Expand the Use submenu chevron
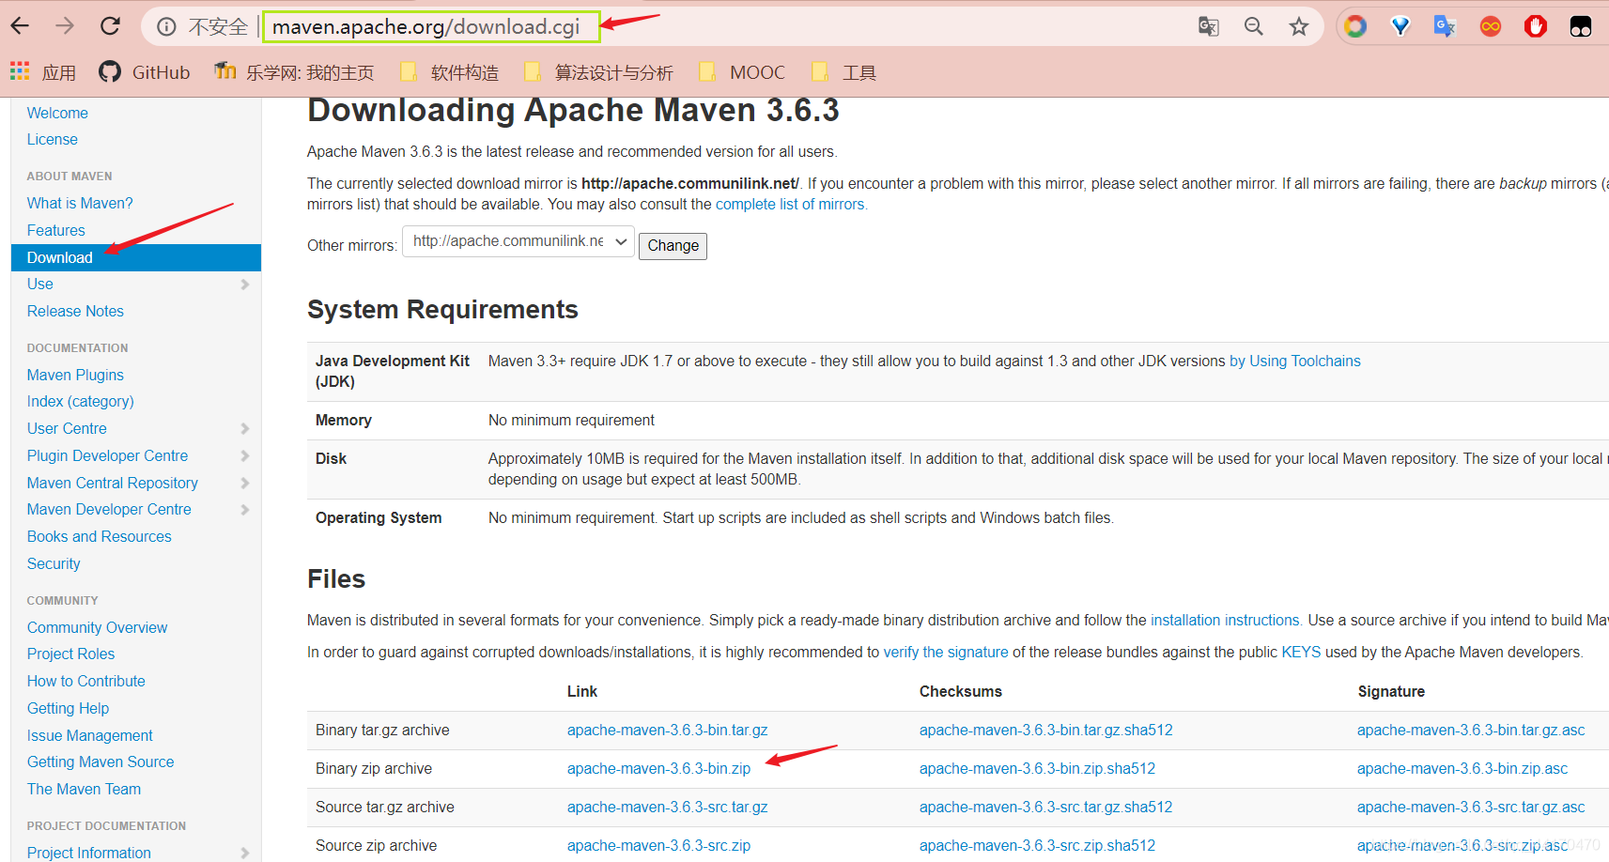Screen dimensions: 1609x862 pyautogui.click(x=245, y=285)
